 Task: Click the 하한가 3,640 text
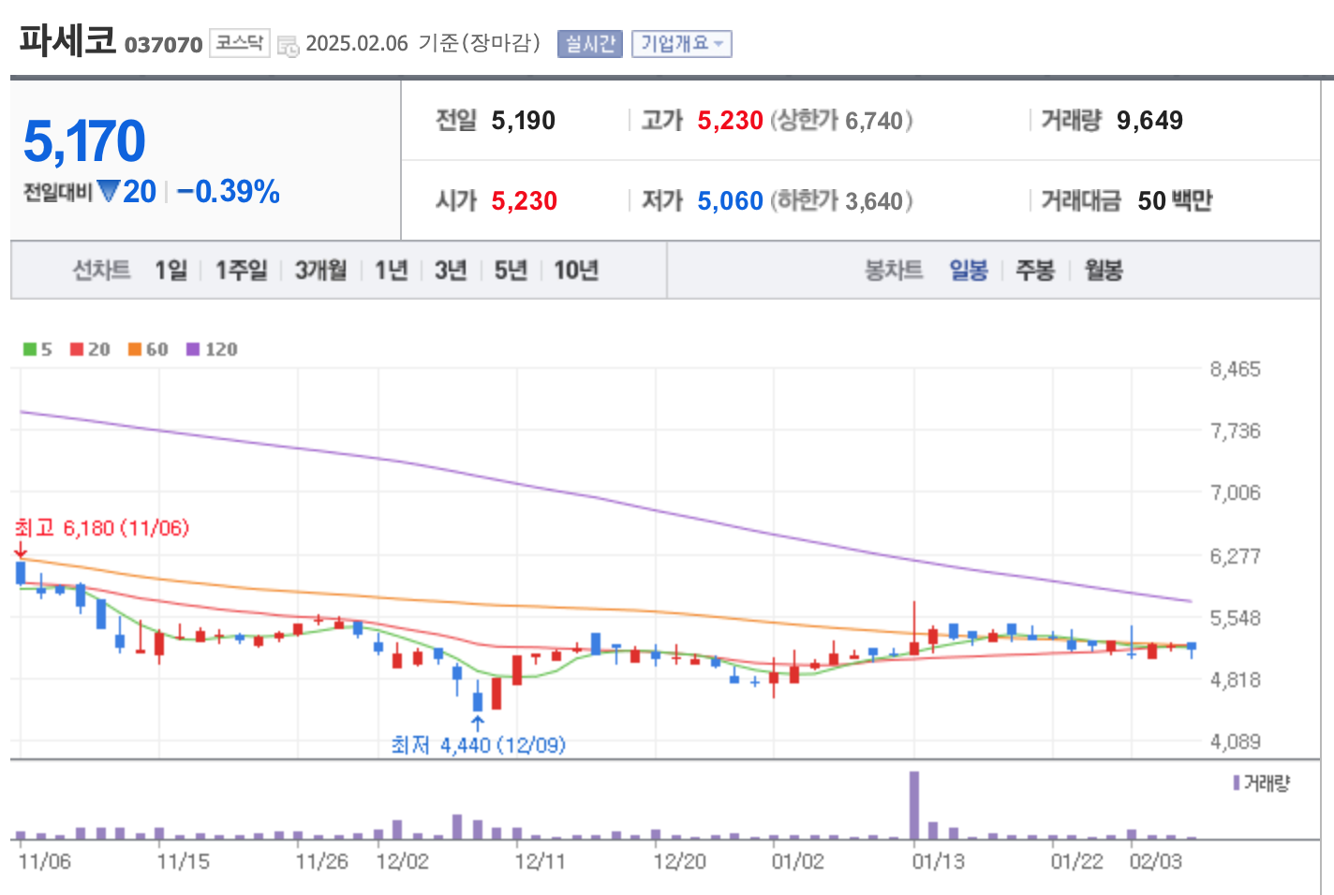pos(841,201)
